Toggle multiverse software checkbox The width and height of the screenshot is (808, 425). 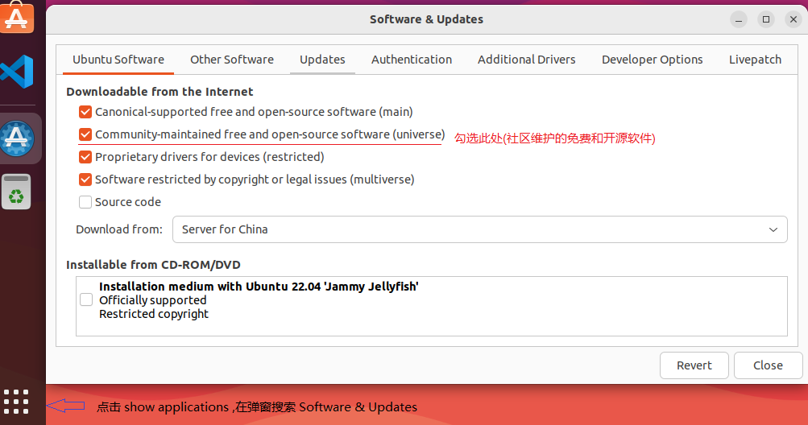coord(85,179)
